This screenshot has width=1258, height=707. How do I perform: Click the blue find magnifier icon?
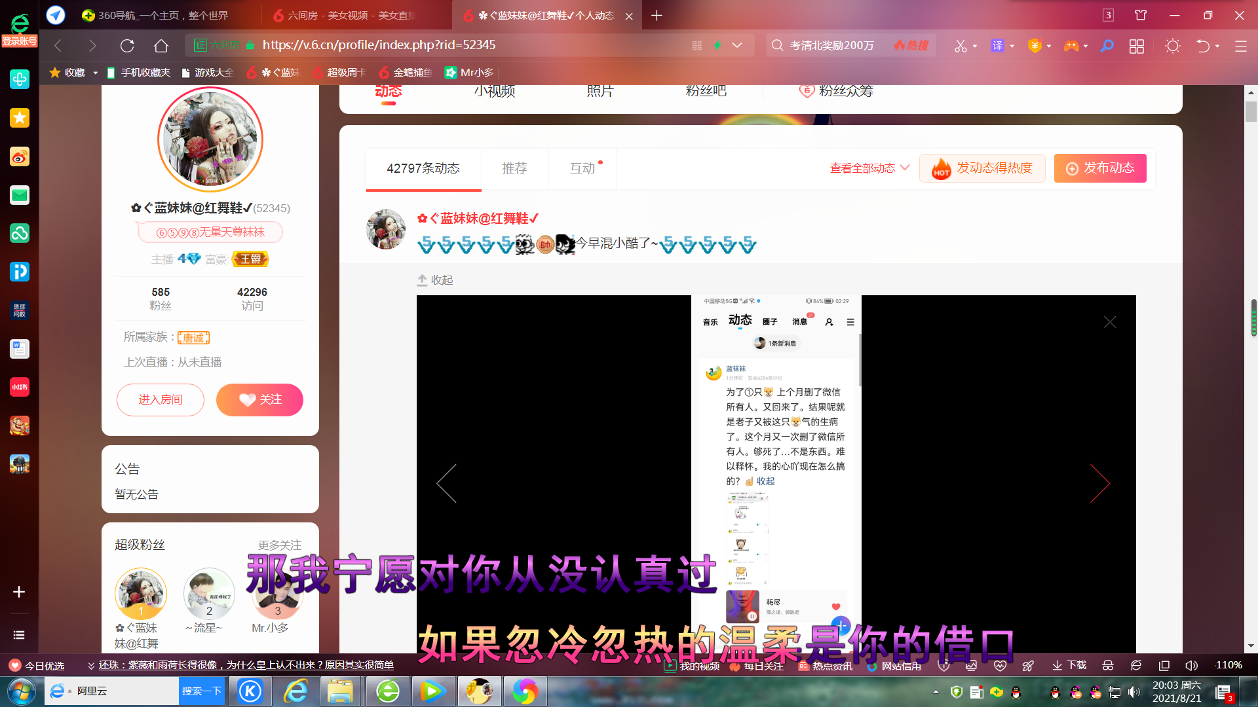pyautogui.click(x=1107, y=46)
